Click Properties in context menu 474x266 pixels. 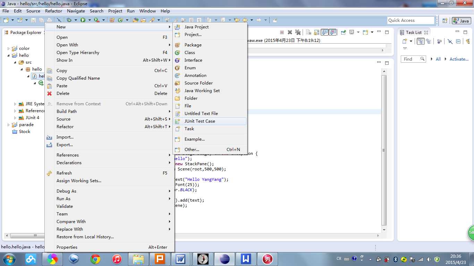(x=110, y=247)
